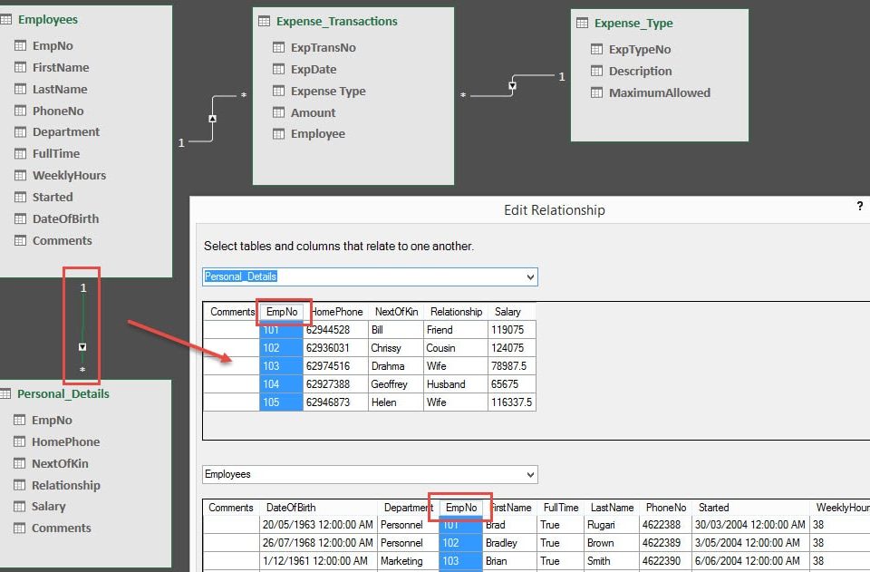Viewport: 870px width, 572px height.
Task: Select the Comments field in Personal_Details diagram table
Action: [x=61, y=528]
